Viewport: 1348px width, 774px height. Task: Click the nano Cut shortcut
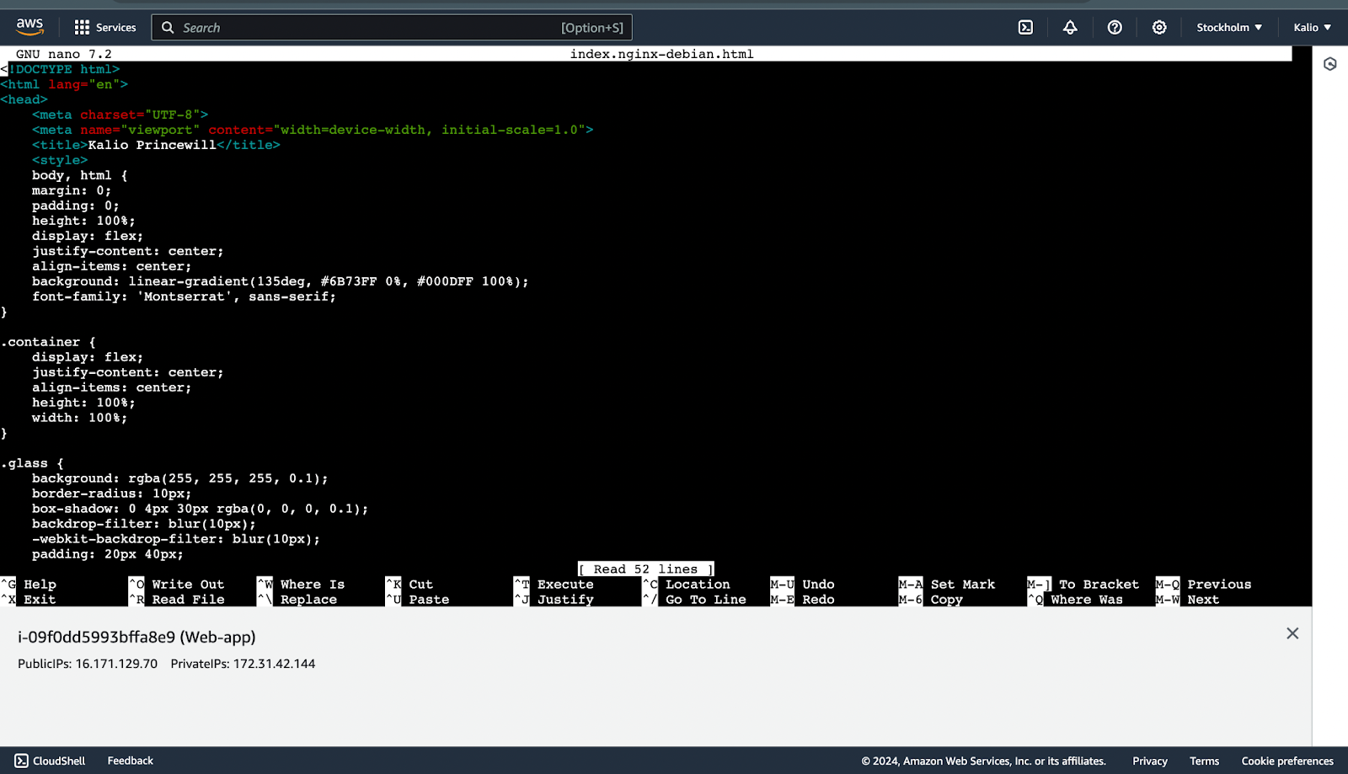tap(409, 585)
